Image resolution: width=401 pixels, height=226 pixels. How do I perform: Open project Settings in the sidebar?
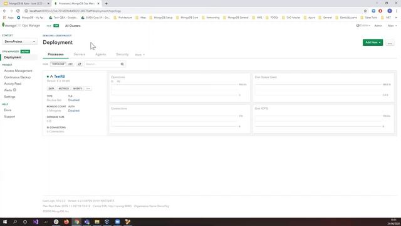tap(10, 97)
